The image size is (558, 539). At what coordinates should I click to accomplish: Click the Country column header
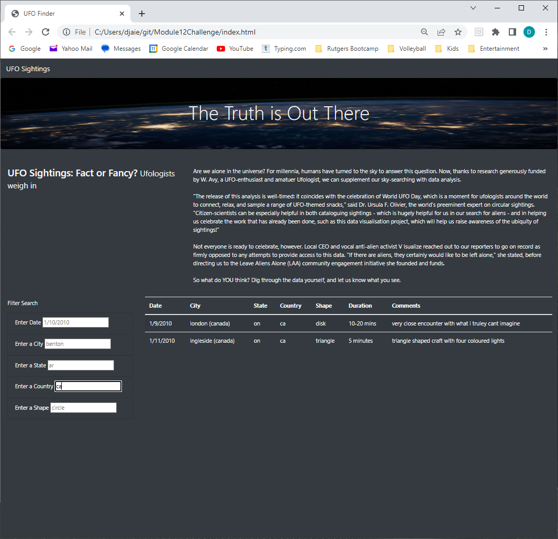tap(291, 306)
